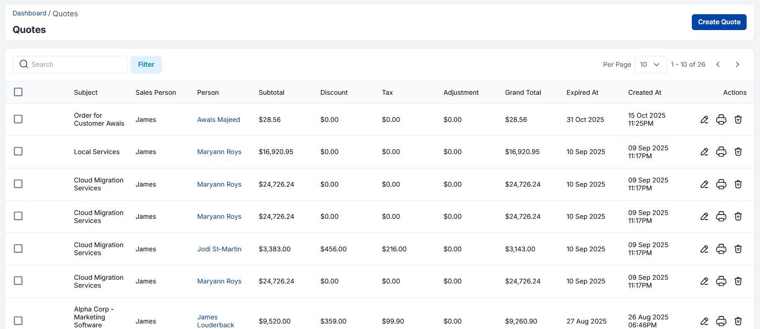Image resolution: width=760 pixels, height=329 pixels.
Task: Open James Louderback person link
Action: pos(215,321)
